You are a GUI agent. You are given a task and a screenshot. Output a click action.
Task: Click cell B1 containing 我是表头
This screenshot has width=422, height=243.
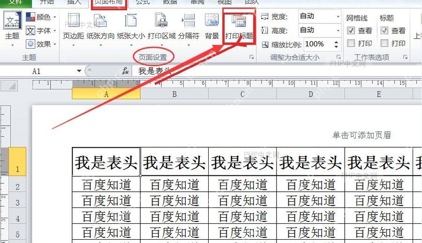(174, 162)
